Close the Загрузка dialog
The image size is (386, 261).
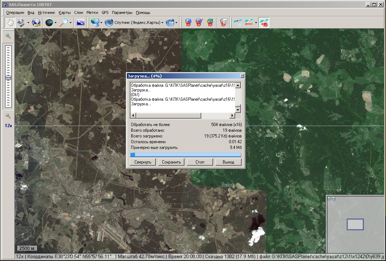tap(242, 76)
